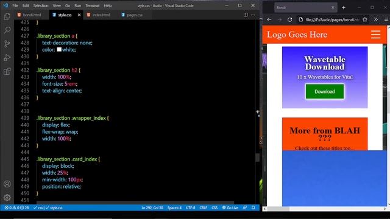The width and height of the screenshot is (390, 219).
Task: Open the View menu
Action: click(57, 5)
